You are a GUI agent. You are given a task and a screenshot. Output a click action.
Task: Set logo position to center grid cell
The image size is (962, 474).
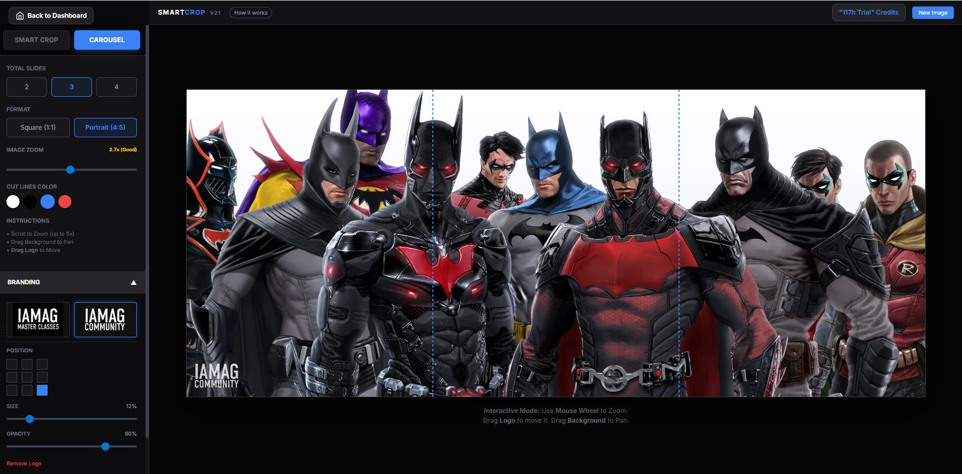point(27,377)
